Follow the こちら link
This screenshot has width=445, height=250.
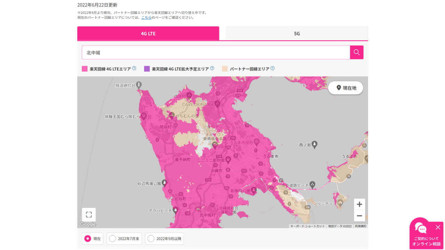[x=146, y=17]
